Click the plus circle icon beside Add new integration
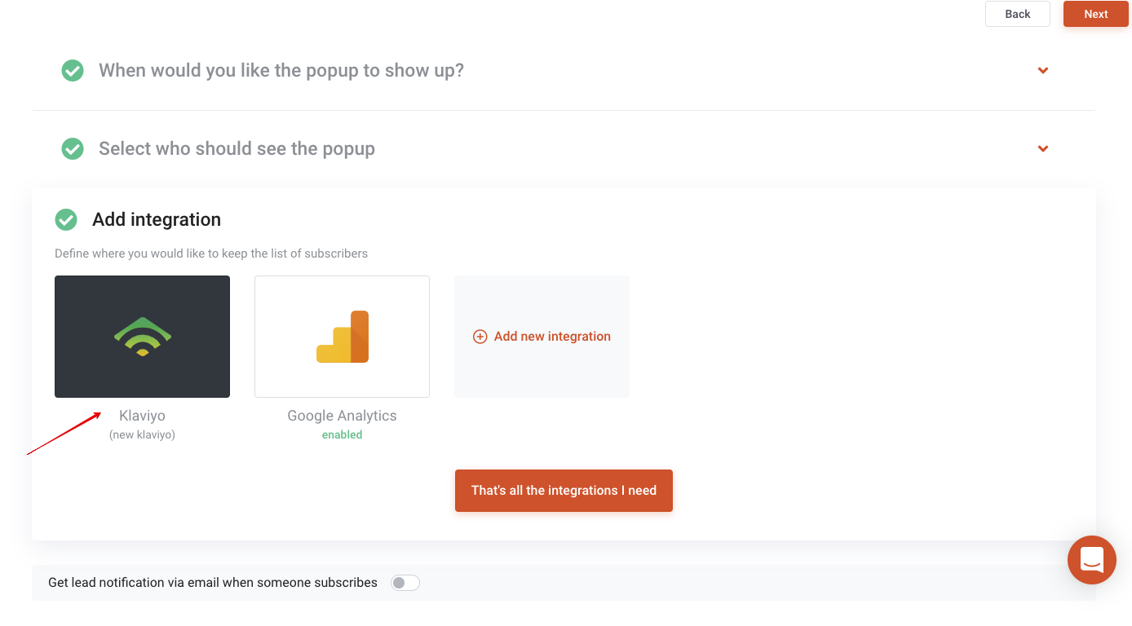The image size is (1132, 626). tap(480, 337)
